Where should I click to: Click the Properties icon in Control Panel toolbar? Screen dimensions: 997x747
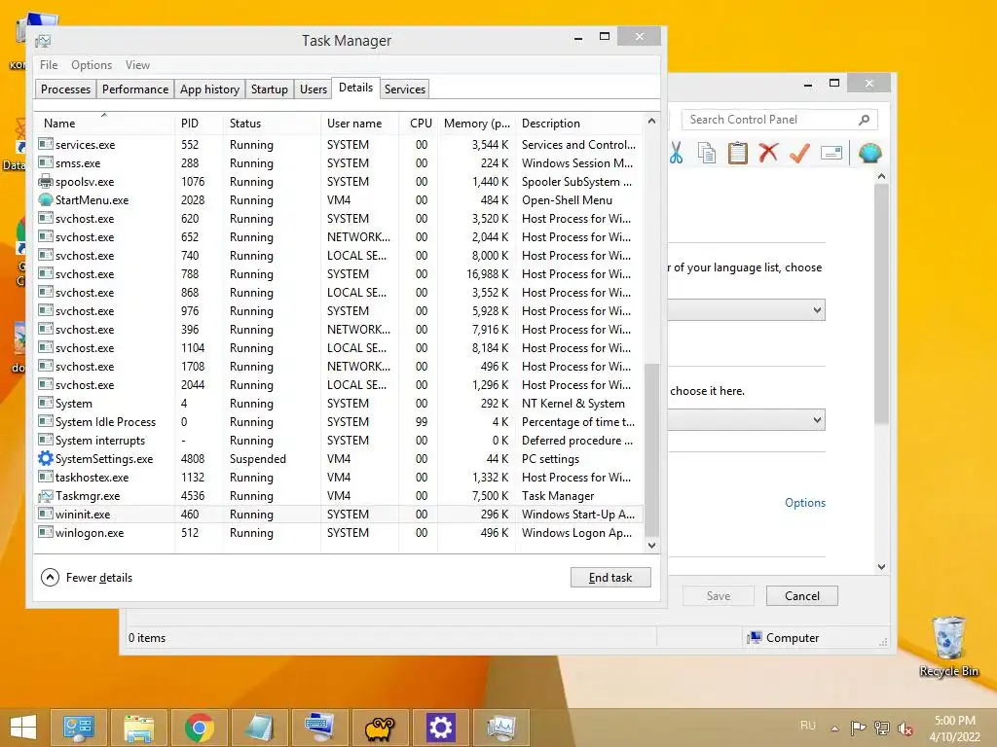click(x=831, y=153)
